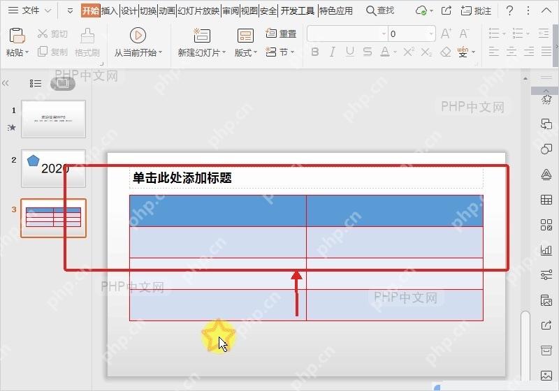Image resolution: width=559 pixels, height=391 pixels.
Task: Open the wén pinyin guide tool
Action: [x=463, y=52]
